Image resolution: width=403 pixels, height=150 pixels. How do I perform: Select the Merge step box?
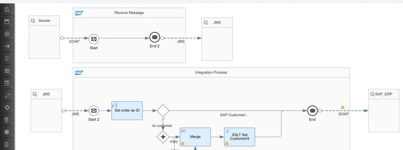click(x=195, y=137)
